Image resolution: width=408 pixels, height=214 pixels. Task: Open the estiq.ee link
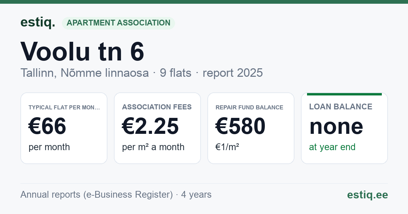click(x=367, y=195)
